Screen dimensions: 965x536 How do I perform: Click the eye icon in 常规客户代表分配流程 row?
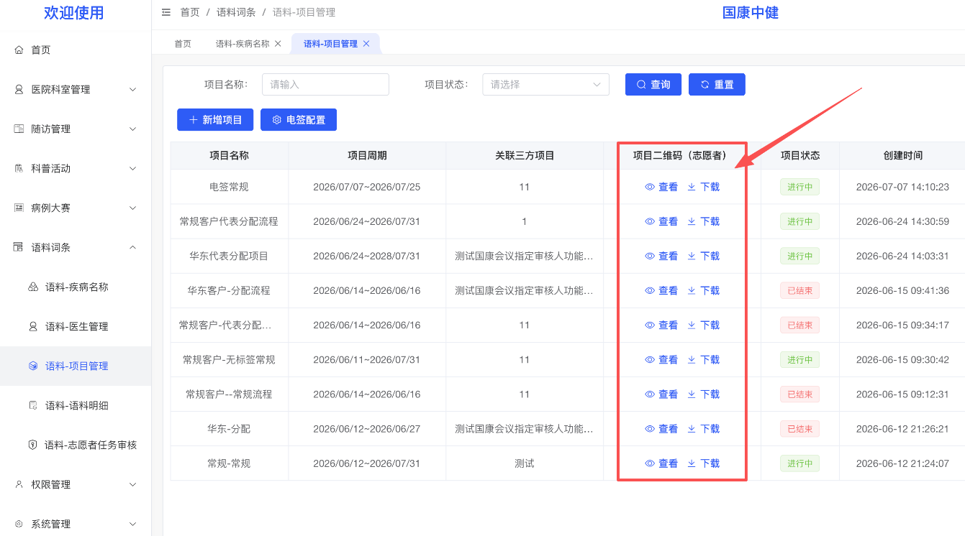pos(650,221)
